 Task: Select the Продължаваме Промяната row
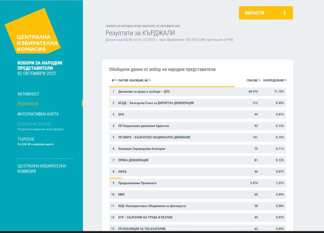click(198, 183)
